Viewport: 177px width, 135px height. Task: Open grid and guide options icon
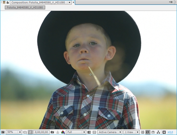point(25,132)
